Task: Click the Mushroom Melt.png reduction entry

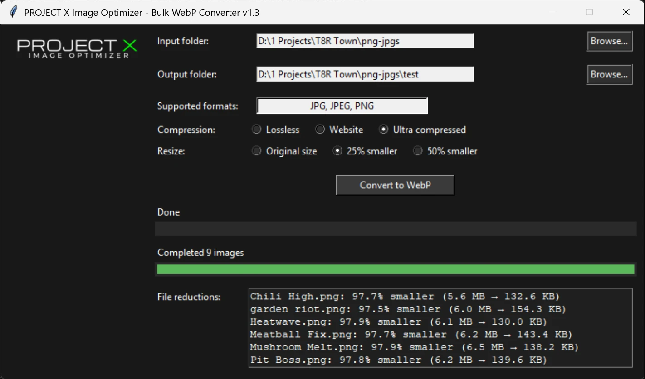Action: coord(414,347)
